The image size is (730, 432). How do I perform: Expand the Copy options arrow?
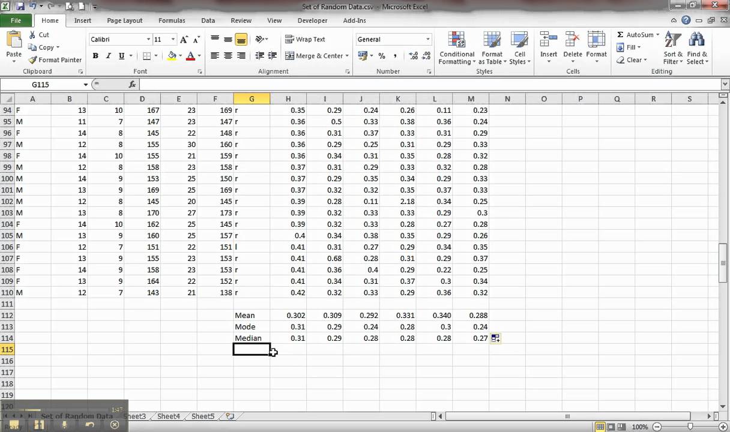click(x=58, y=47)
